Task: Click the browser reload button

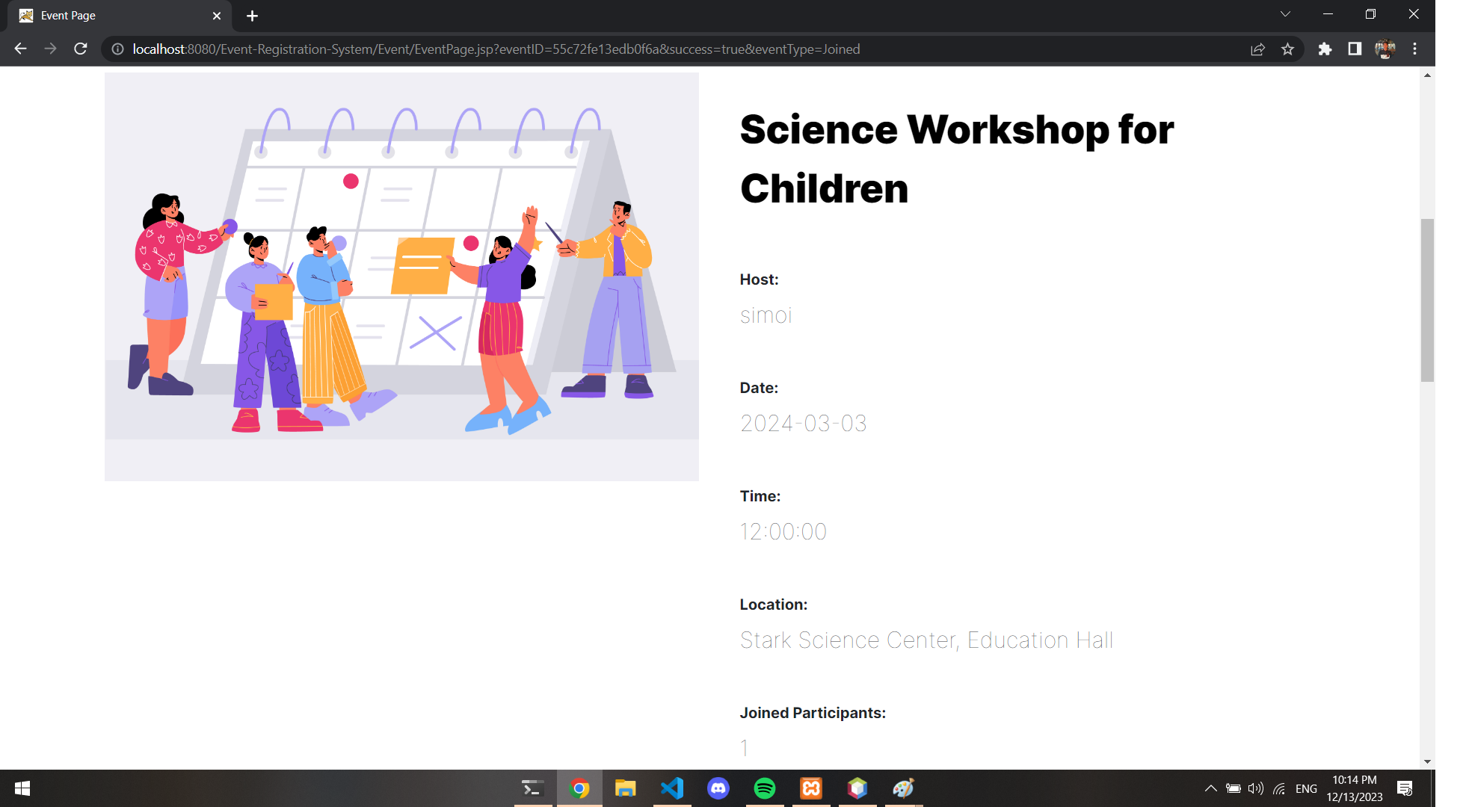Action: 81,49
